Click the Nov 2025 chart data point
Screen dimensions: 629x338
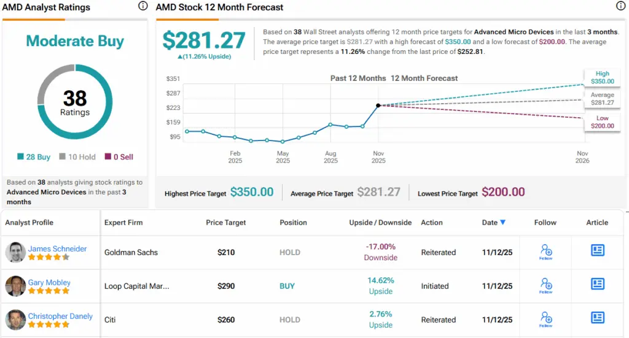[378, 106]
